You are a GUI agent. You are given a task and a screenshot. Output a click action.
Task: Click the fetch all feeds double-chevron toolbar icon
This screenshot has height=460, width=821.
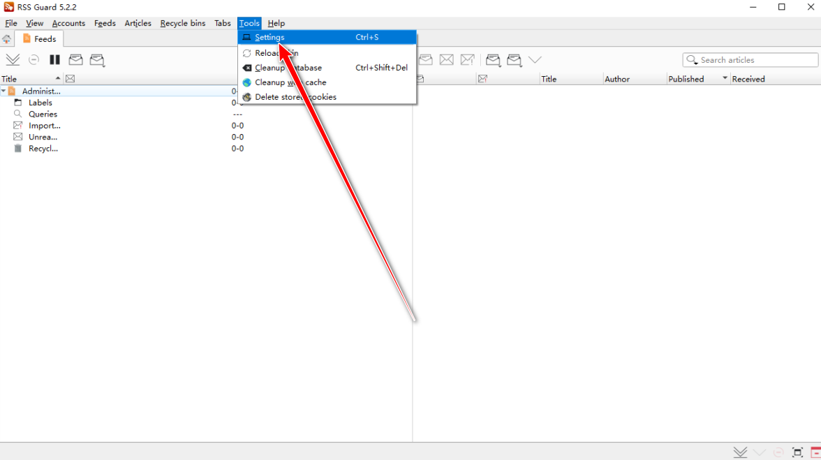[13, 59]
